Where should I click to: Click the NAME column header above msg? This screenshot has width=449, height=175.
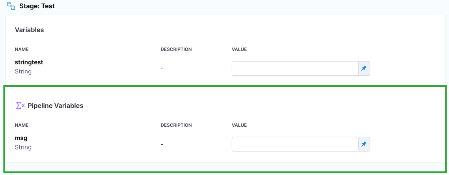click(22, 125)
